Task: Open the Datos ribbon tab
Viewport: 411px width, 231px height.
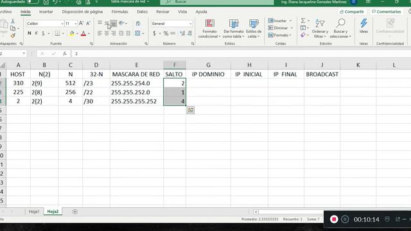Action: [143, 12]
